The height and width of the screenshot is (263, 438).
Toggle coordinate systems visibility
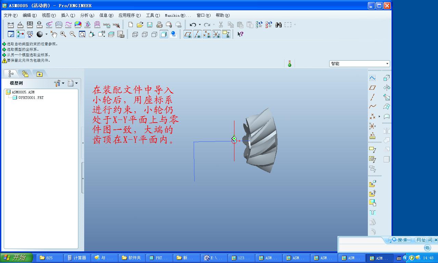tap(216, 34)
